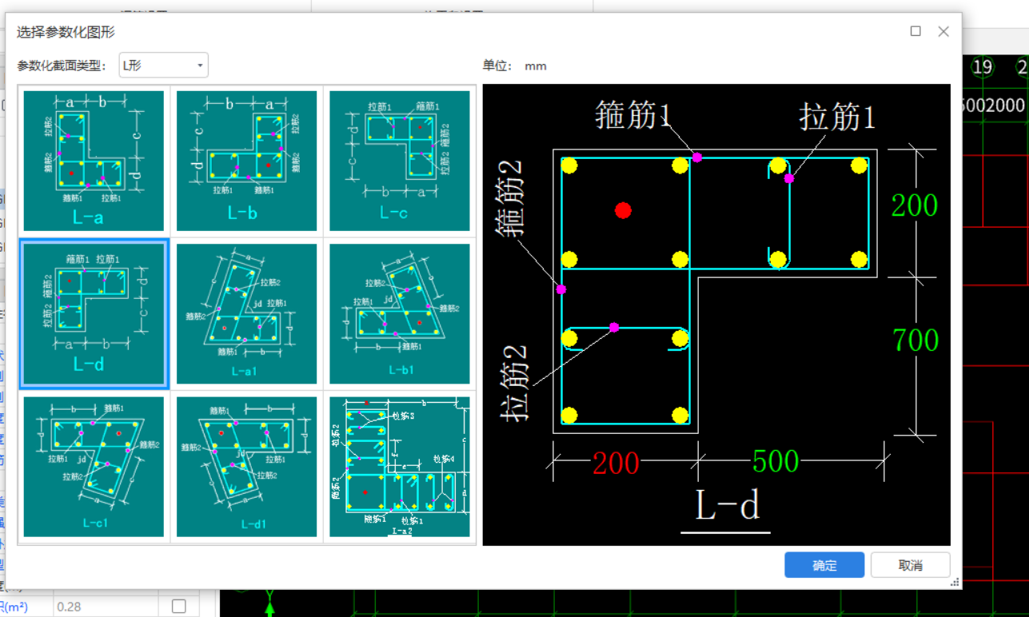The image size is (1029, 617).
Task: Toggle the checkbox beside the 0.28 value
Action: pyautogui.click(x=177, y=607)
